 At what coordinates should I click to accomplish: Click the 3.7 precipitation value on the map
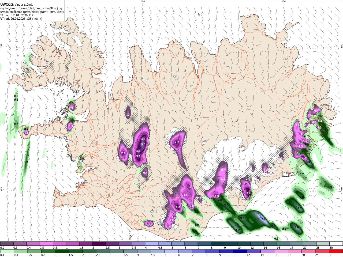(x=300, y=208)
